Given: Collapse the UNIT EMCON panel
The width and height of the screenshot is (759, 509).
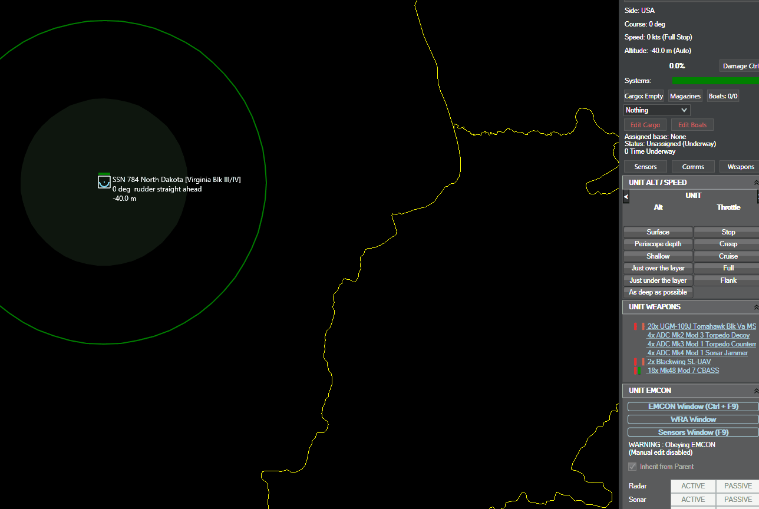Looking at the screenshot, I should [756, 391].
